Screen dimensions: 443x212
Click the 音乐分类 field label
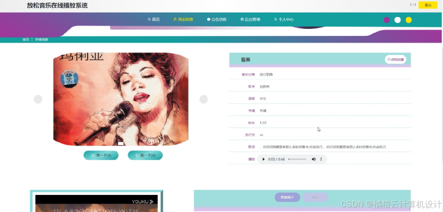(x=249, y=75)
